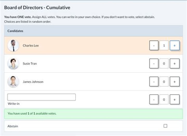Focus the Write-in name text field
The image size is (187, 136).
(42, 97)
